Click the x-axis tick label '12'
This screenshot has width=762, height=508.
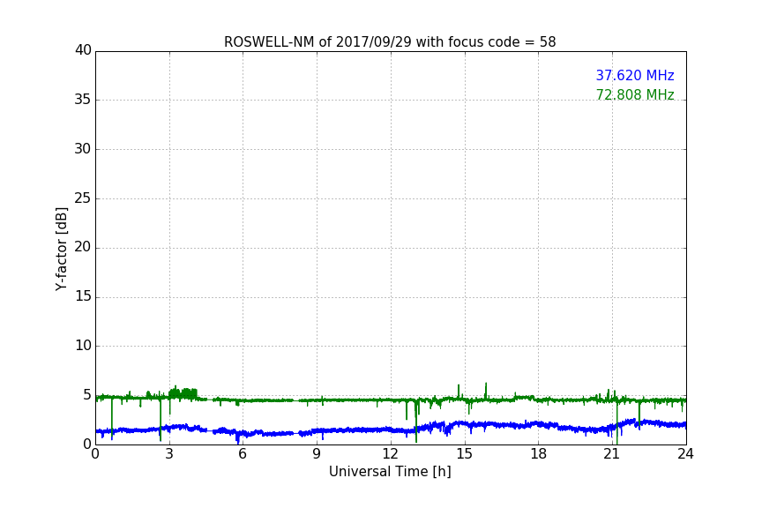(391, 454)
